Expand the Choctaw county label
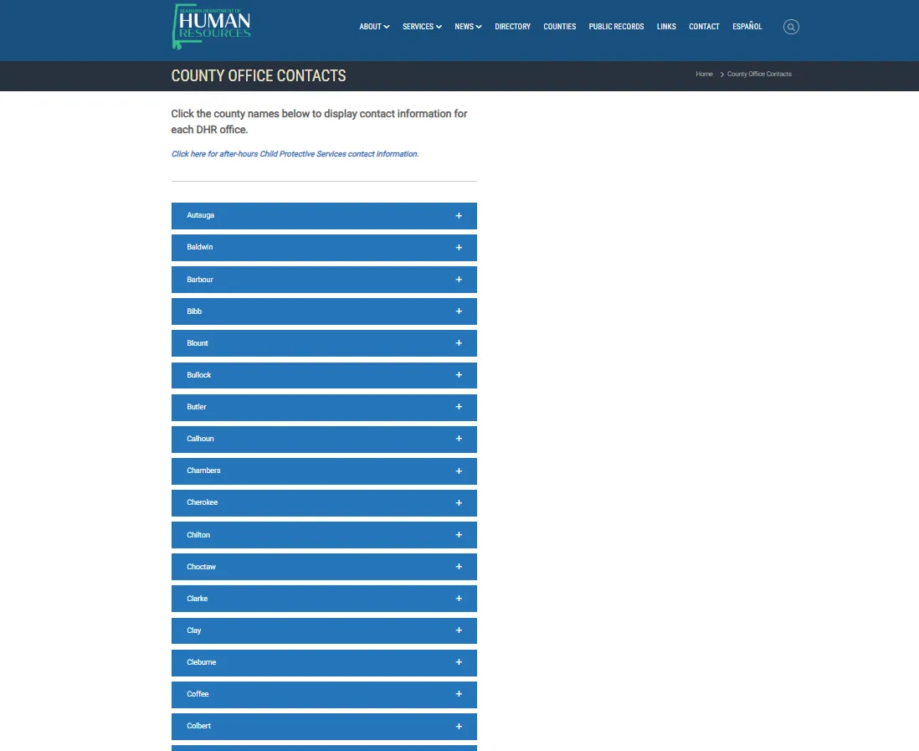This screenshot has width=919, height=751. (x=201, y=567)
